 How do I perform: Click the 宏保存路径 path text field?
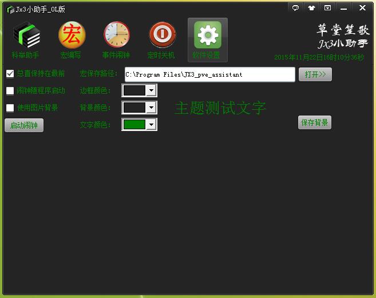pyautogui.click(x=209, y=74)
